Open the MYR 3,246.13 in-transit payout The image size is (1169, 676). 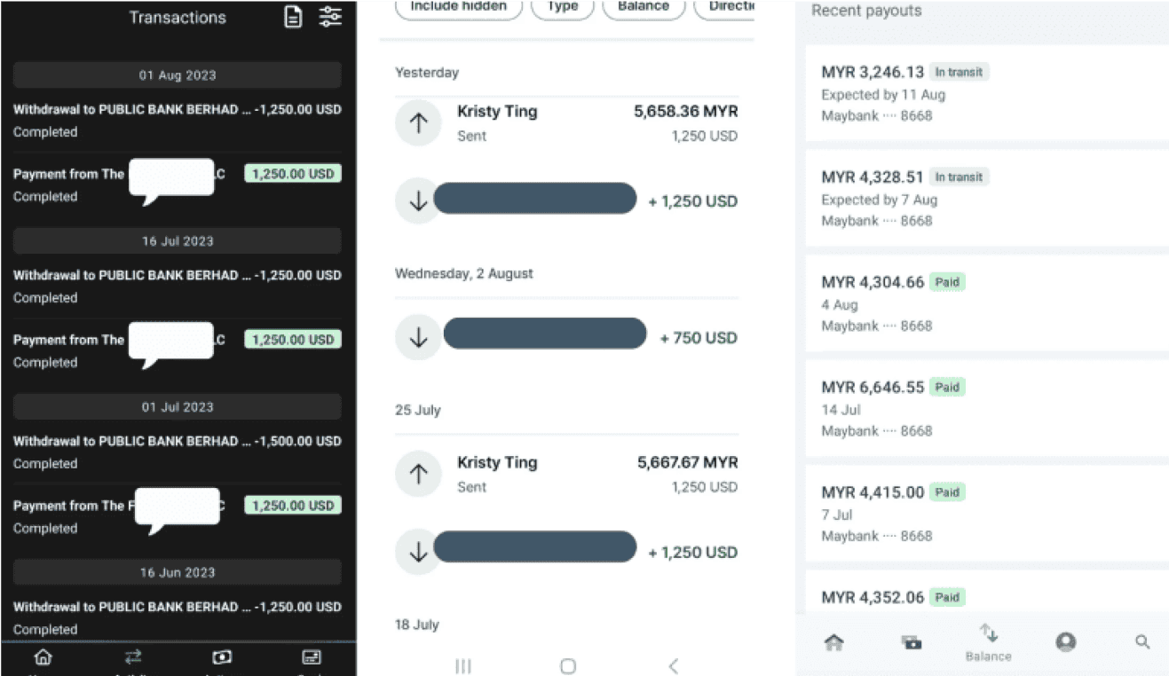(x=985, y=93)
